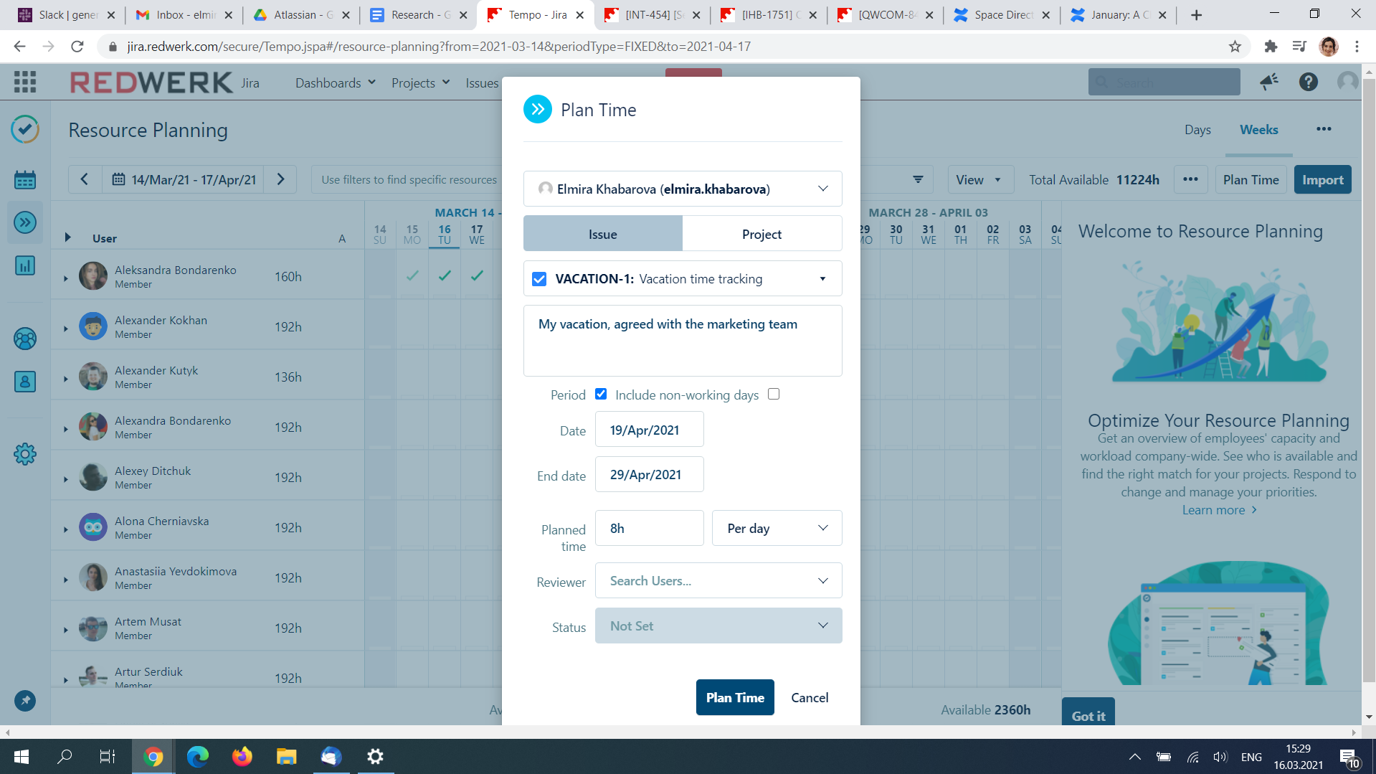Click the pin sidebar icon at bottom
This screenshot has width=1376, height=774.
25,701
